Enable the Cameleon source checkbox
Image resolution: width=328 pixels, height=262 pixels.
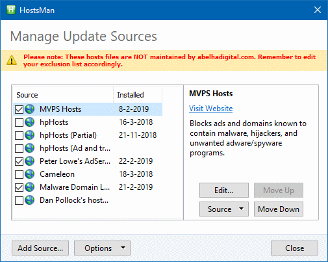click(19, 174)
